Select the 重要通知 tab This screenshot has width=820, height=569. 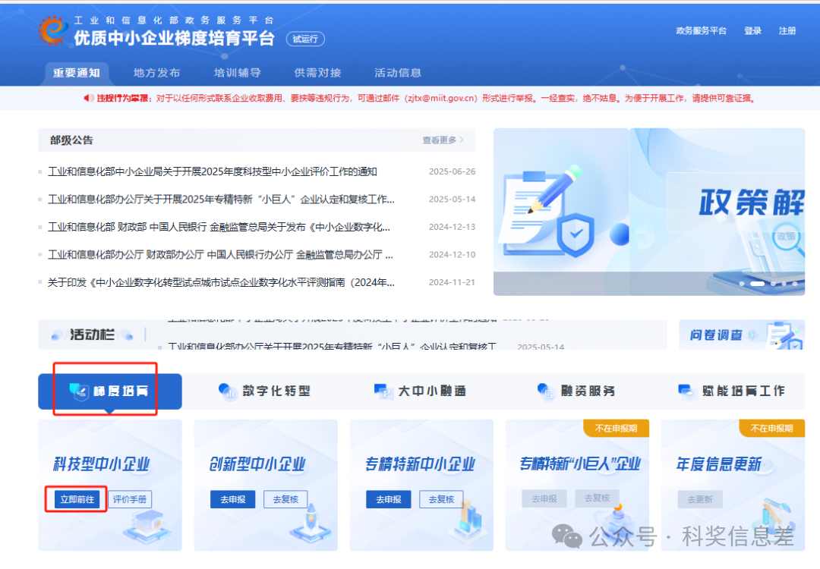click(x=76, y=73)
